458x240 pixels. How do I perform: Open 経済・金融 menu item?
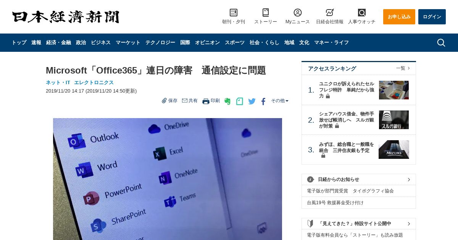(x=58, y=43)
